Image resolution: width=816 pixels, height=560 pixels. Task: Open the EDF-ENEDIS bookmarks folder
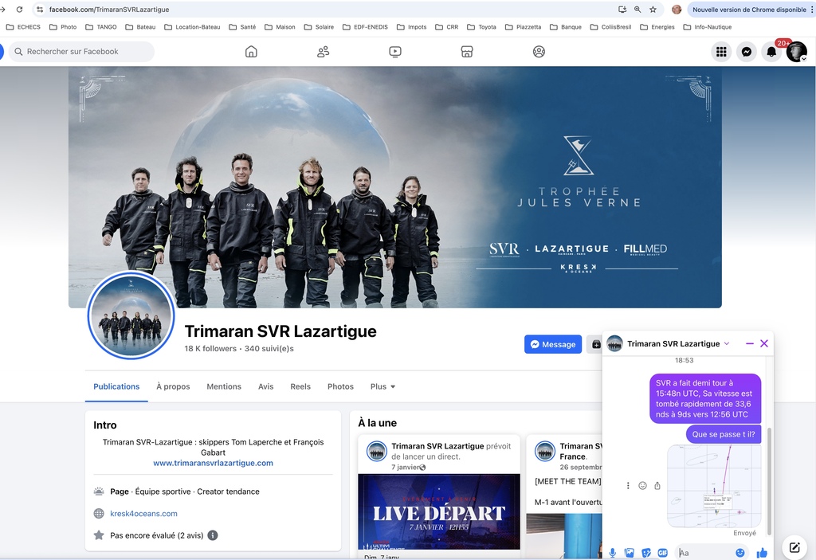tap(365, 27)
